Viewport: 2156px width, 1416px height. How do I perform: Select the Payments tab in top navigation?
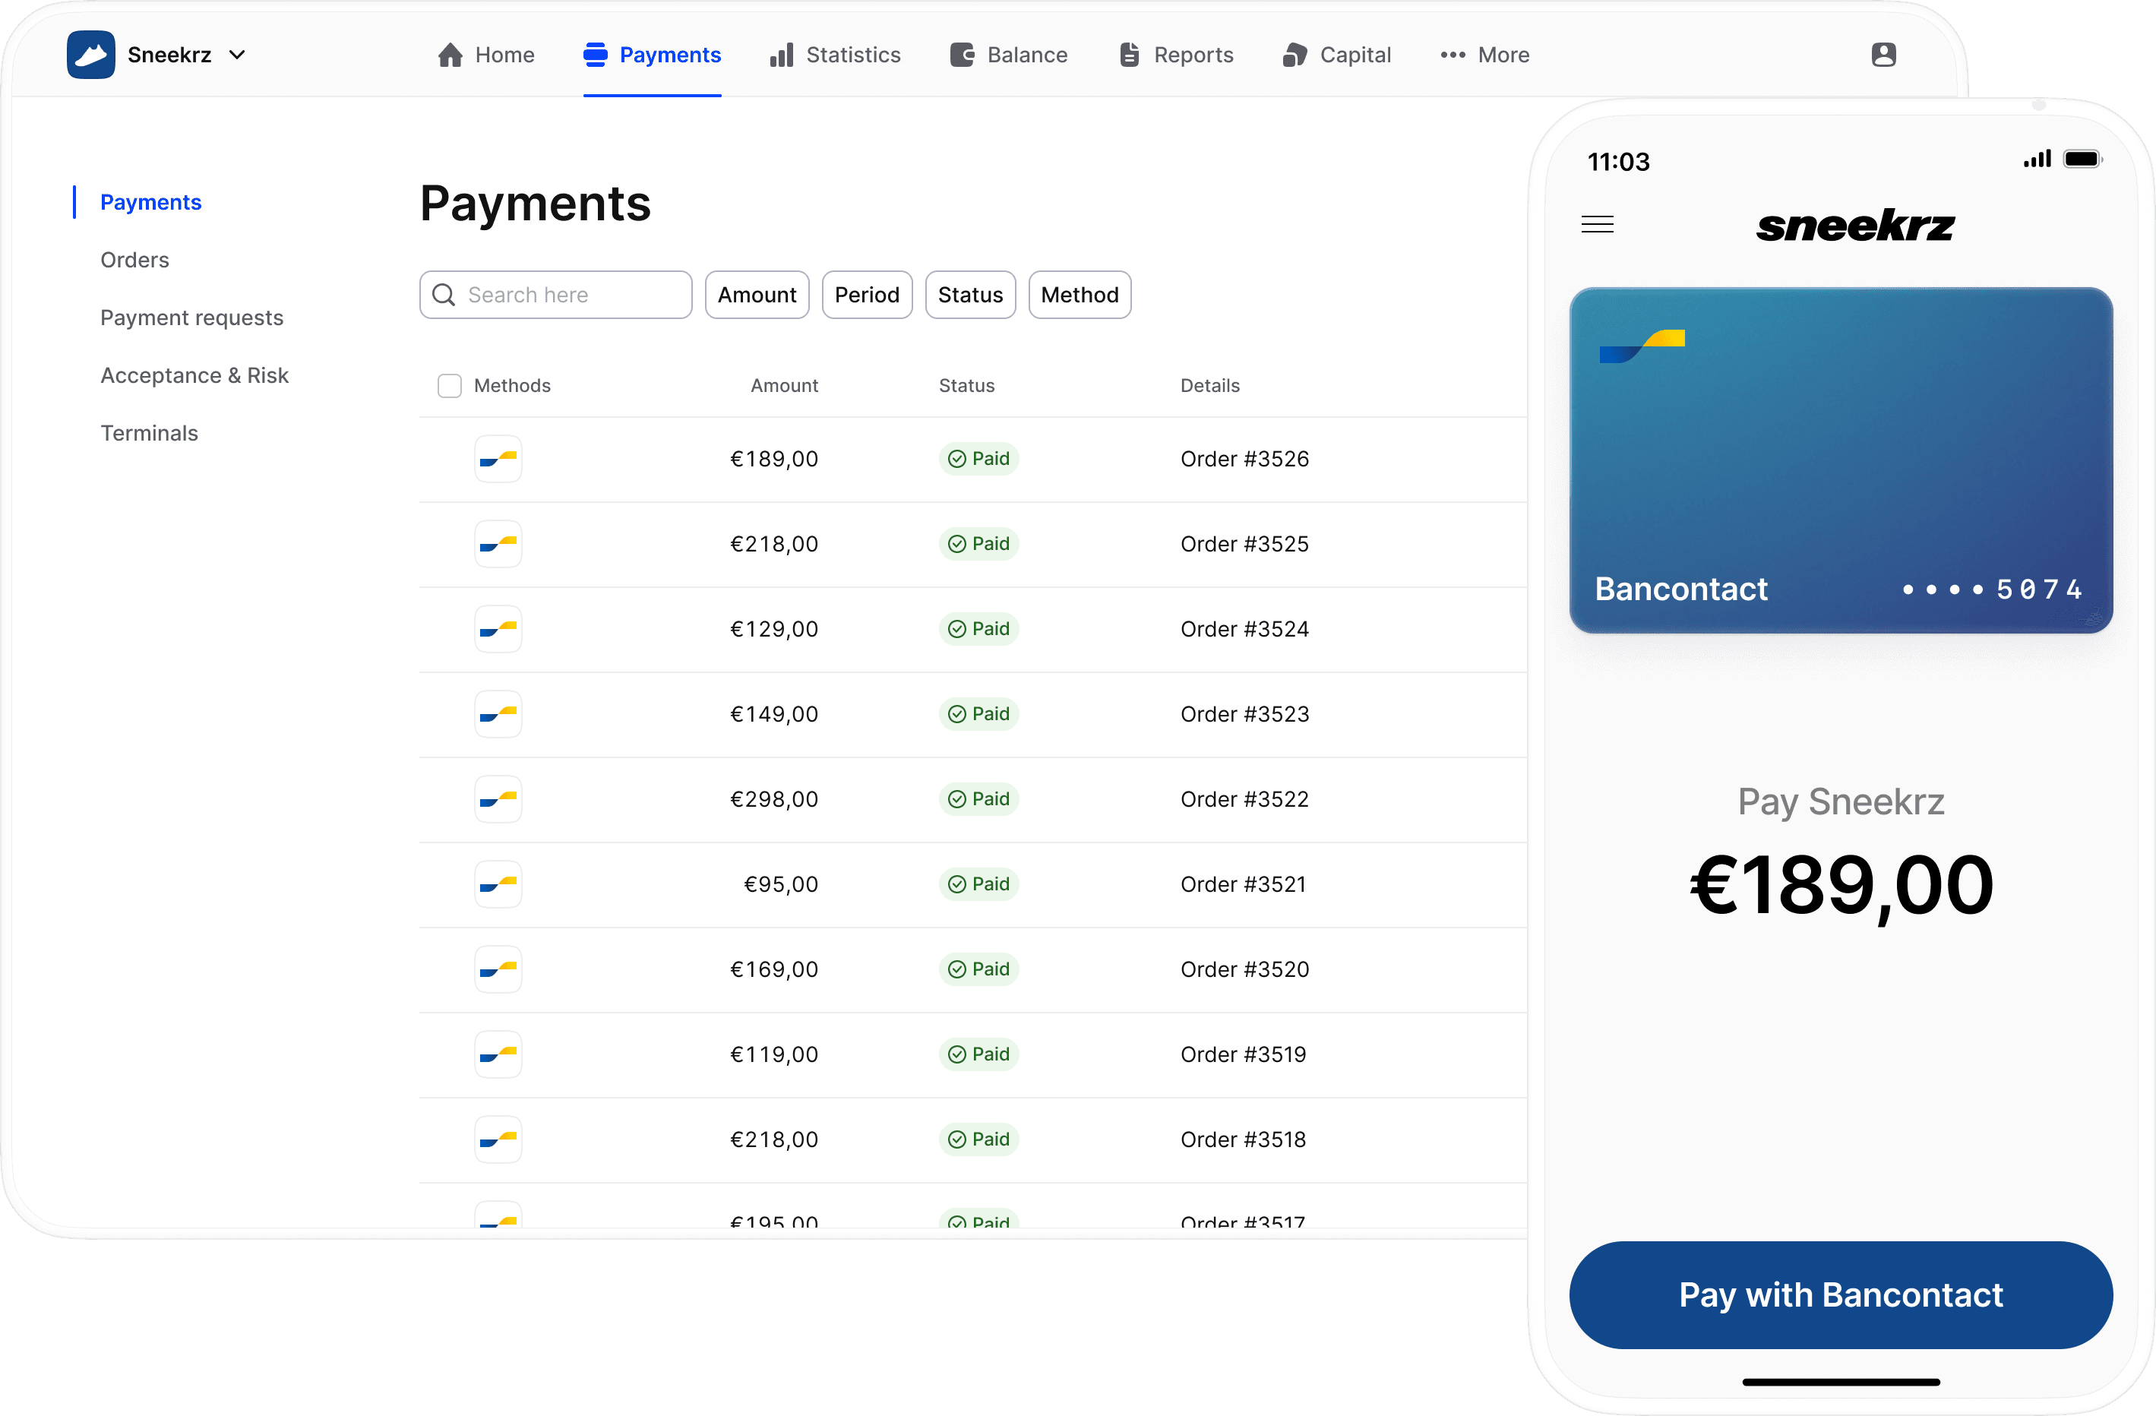[653, 55]
